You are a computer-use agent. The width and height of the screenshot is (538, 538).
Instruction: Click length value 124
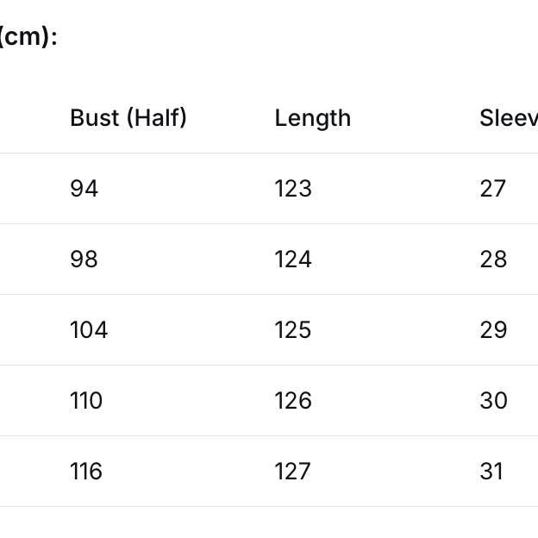(x=293, y=260)
